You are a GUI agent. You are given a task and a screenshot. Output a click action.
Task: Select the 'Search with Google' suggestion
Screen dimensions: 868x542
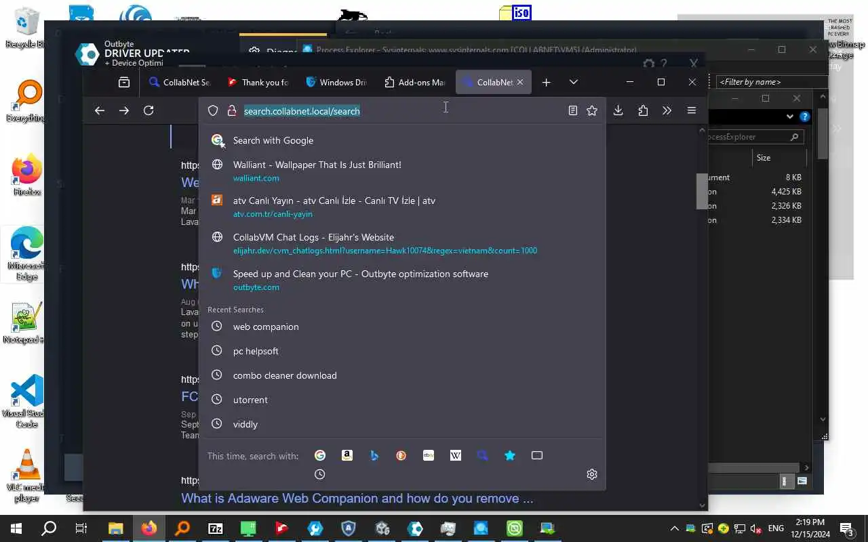[401, 140]
